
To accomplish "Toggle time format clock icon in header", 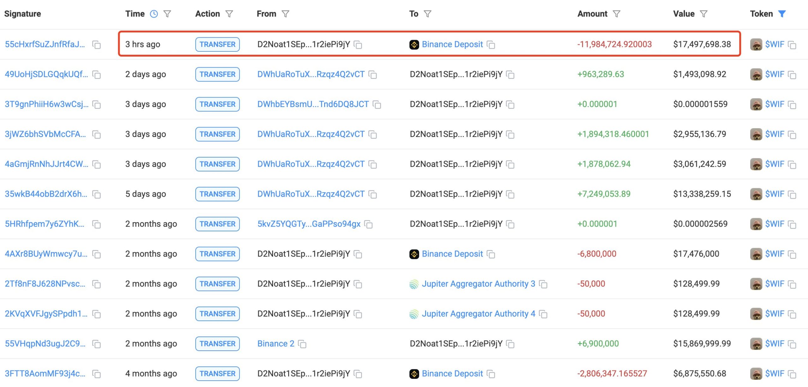I will pyautogui.click(x=154, y=14).
